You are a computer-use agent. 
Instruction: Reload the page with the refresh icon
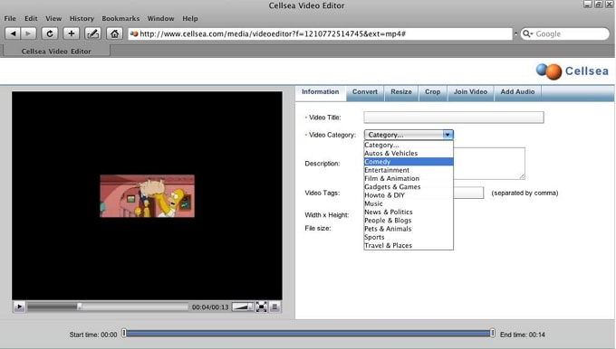50,33
